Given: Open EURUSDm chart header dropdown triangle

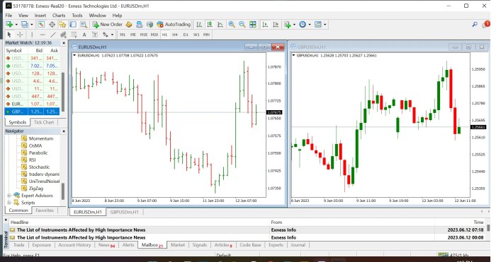Looking at the screenshot, I should pyautogui.click(x=74, y=55).
